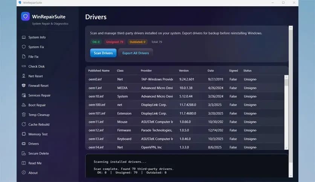Select the Boot Repair label
The height and width of the screenshot is (182, 315).
(37, 105)
